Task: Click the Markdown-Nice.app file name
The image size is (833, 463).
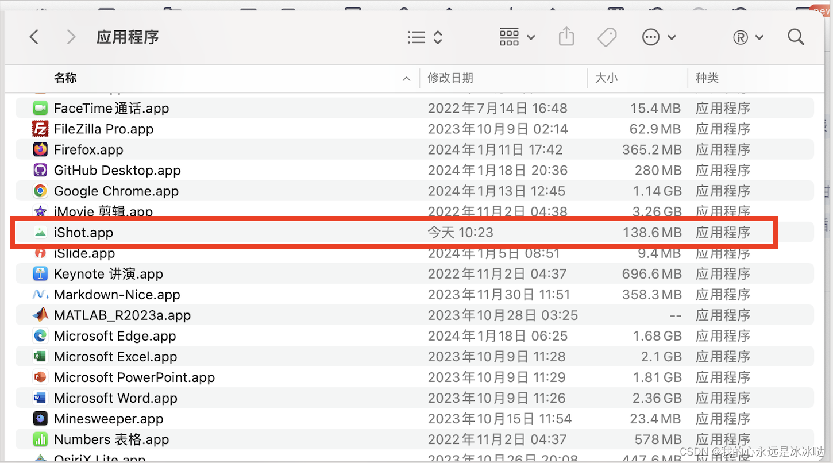Action: point(117,294)
